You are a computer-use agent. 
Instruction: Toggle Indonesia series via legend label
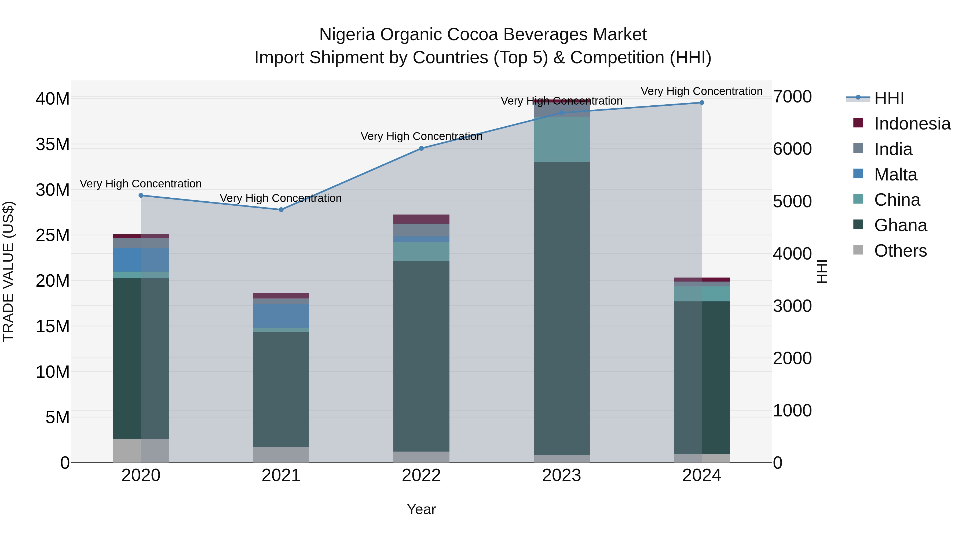[912, 124]
